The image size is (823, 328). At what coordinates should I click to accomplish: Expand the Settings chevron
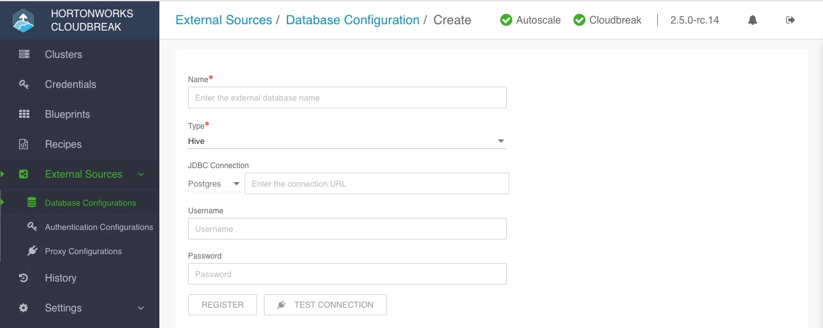[x=141, y=308]
